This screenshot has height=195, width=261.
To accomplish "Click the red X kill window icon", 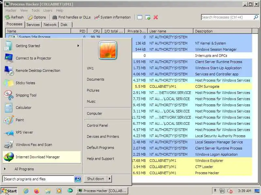I will click(156, 17).
